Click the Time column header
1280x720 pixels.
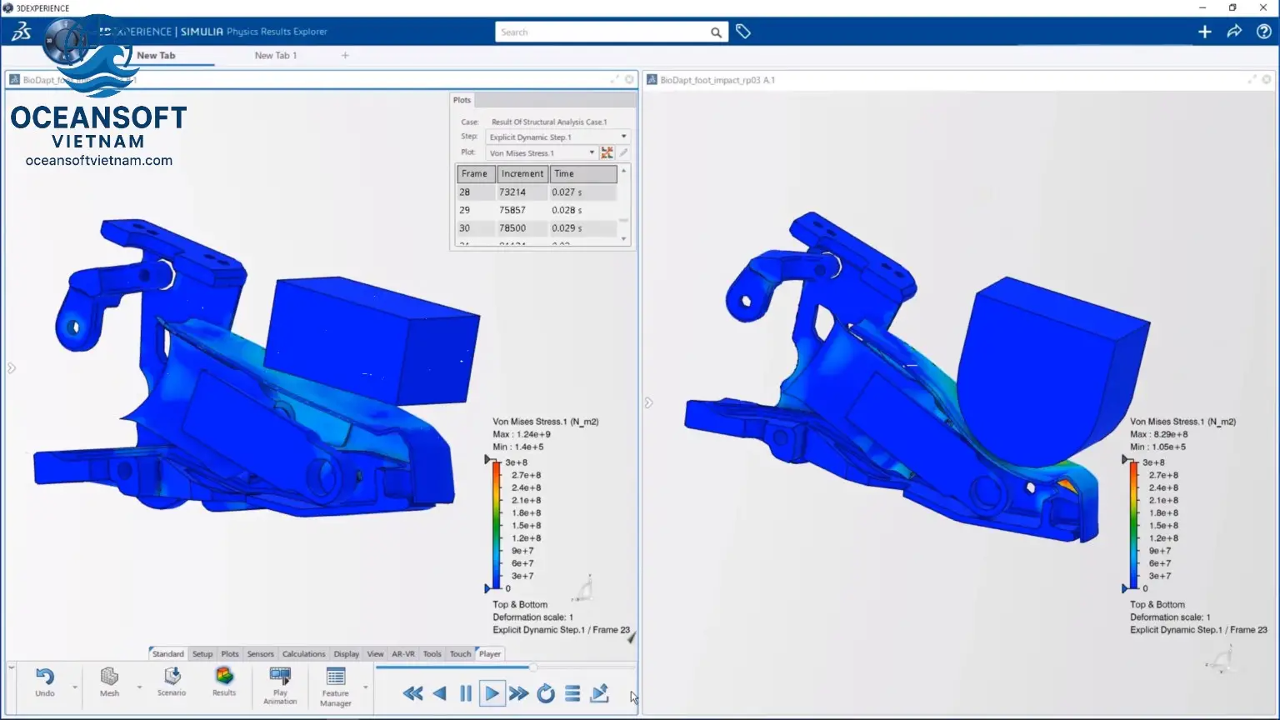[582, 174]
